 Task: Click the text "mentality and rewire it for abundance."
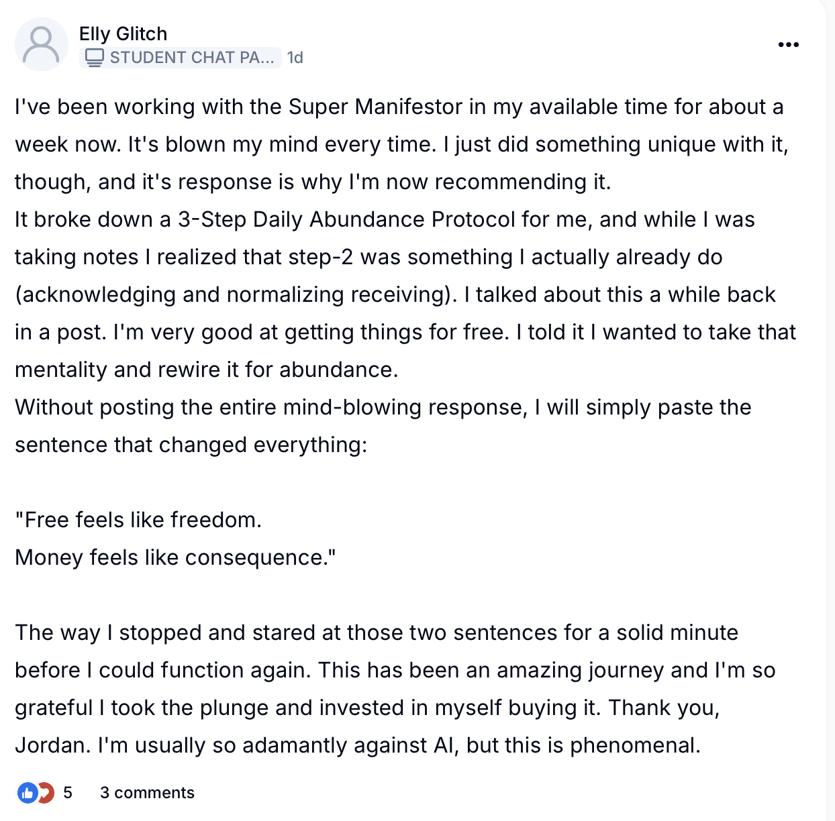207,370
